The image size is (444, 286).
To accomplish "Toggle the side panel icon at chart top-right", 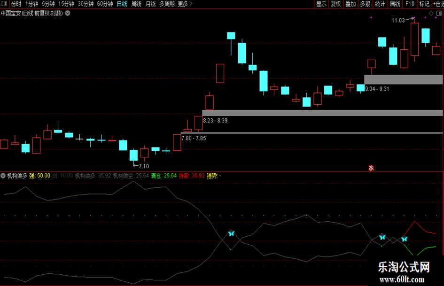I will click(439, 13).
